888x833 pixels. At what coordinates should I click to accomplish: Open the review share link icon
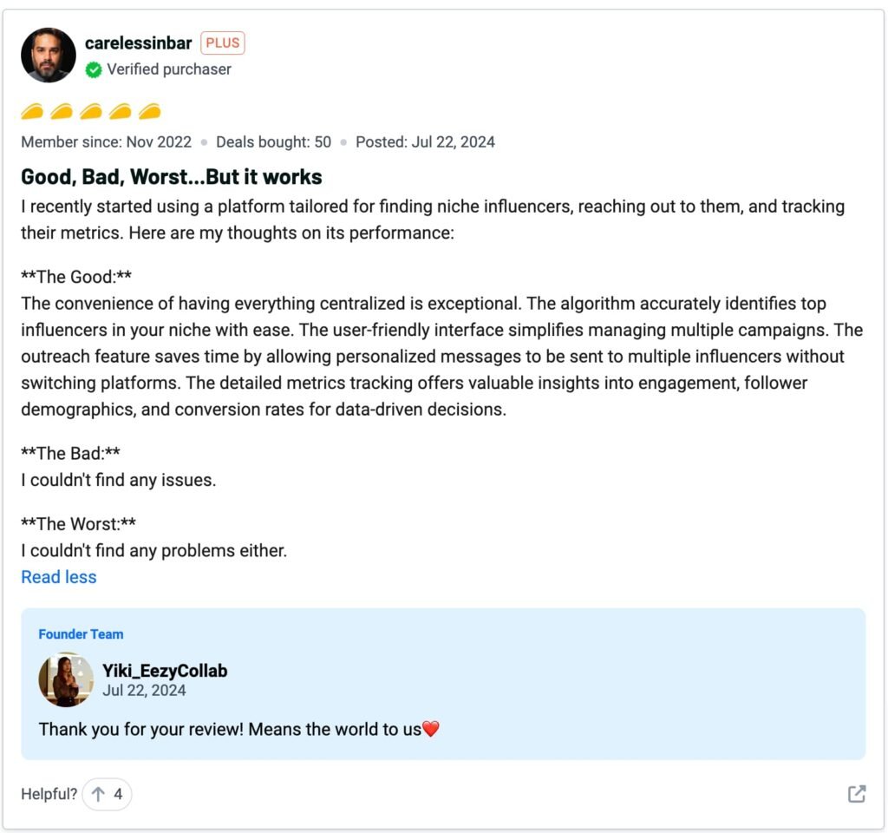pos(856,794)
